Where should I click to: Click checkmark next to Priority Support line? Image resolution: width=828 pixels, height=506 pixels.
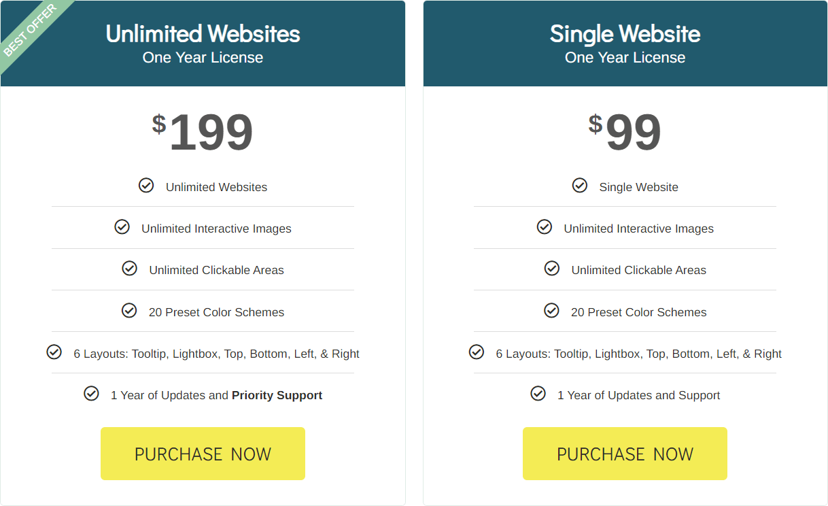click(91, 393)
